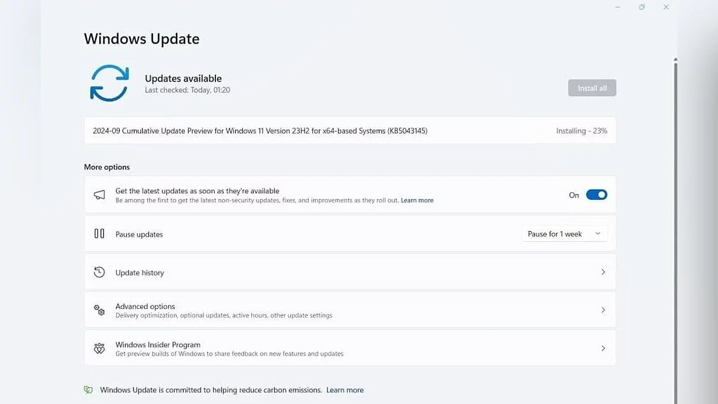Maximize the Settings window
718x404 pixels.
[x=641, y=7]
